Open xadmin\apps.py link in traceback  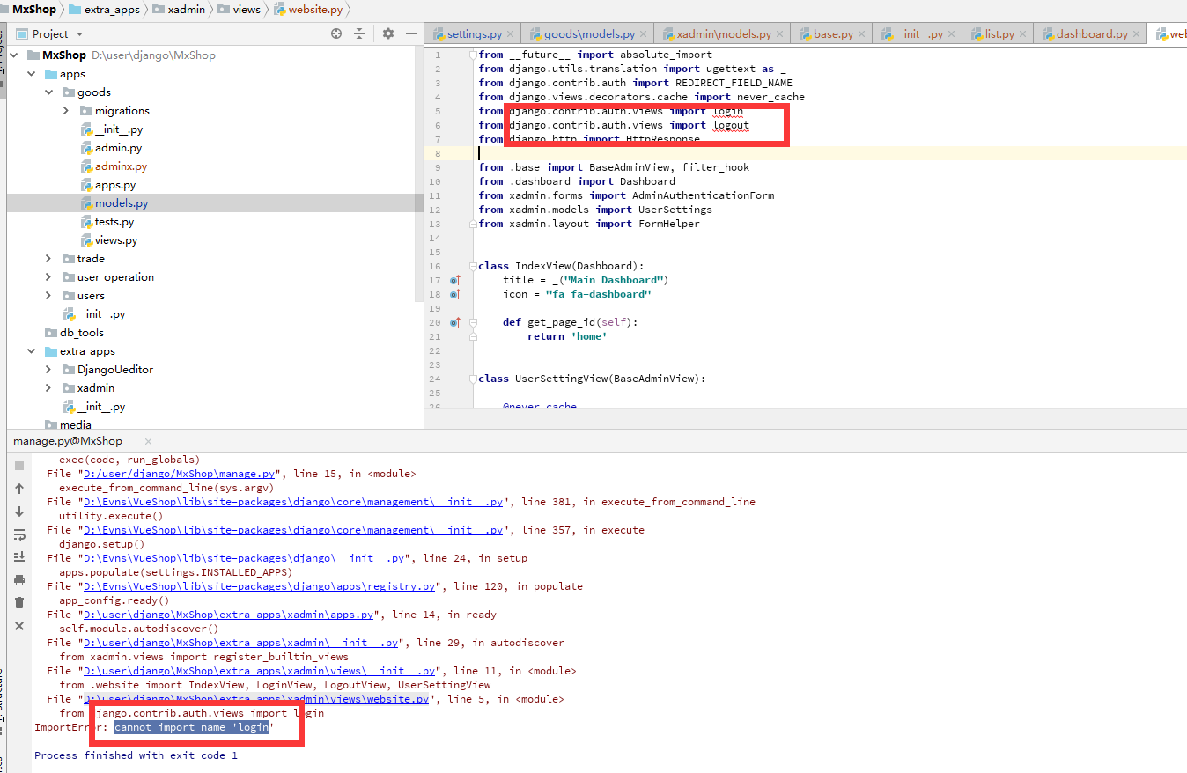click(x=229, y=615)
